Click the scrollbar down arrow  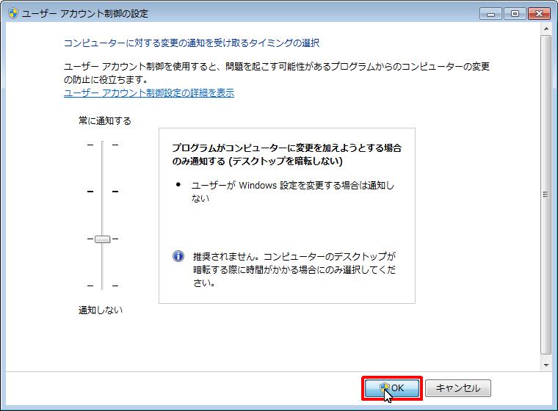546,363
